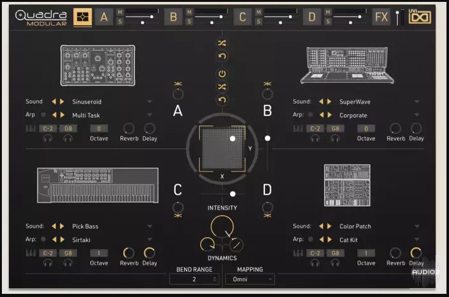Open the Sirtaki arp dropdown
The height and width of the screenshot is (297, 449).
149,240
